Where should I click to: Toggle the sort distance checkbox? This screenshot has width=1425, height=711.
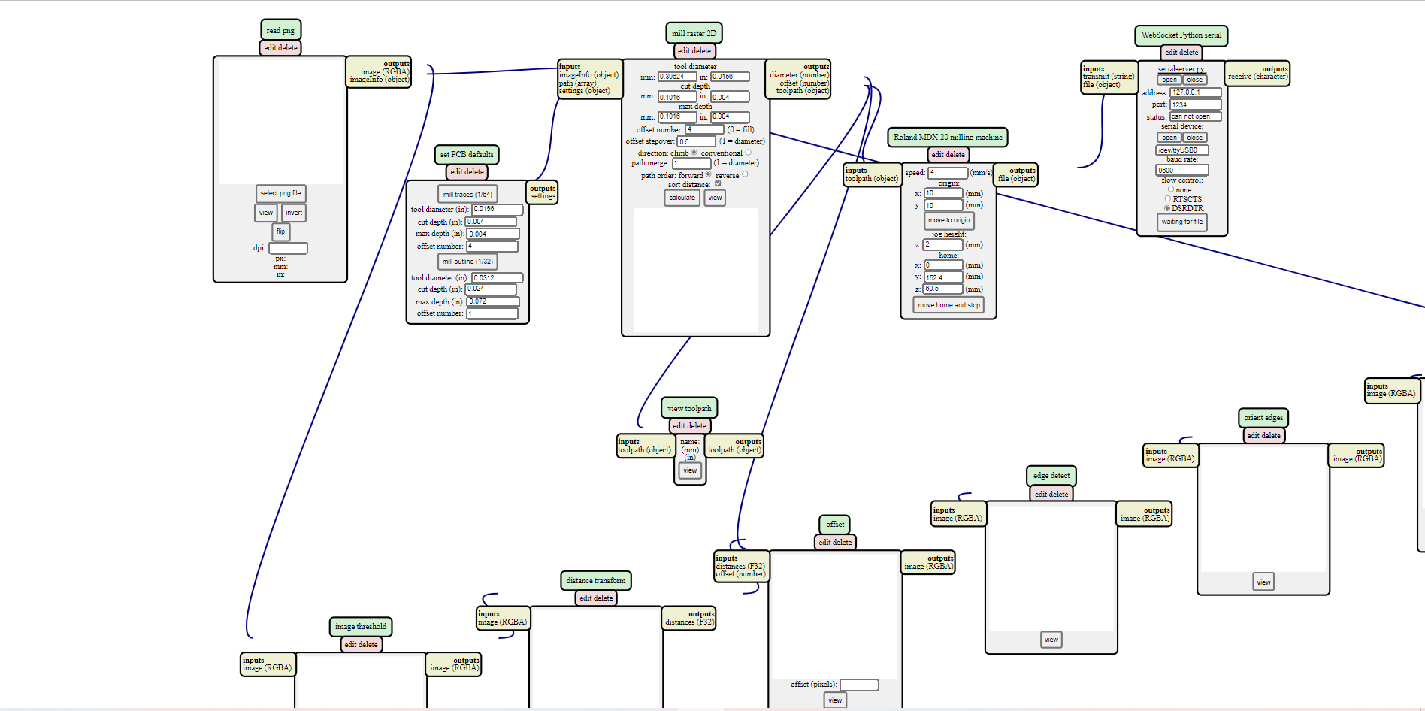pyautogui.click(x=718, y=183)
